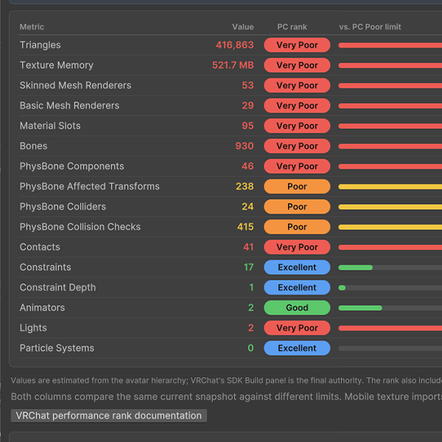
Task: Click the Very Poor badge for Texture Memory
Action: pyautogui.click(x=297, y=65)
